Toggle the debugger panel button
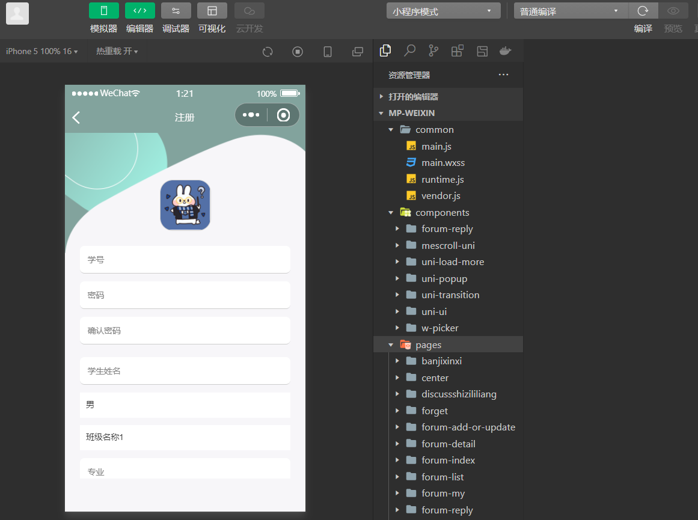The width and height of the screenshot is (698, 520). pos(176,11)
